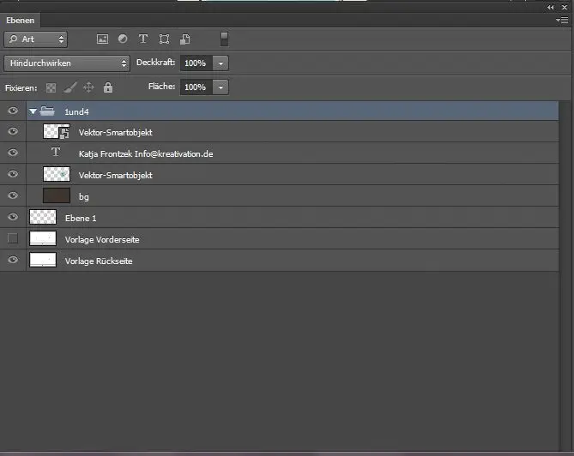Collapse panel with double-arrow icon

coord(550,8)
